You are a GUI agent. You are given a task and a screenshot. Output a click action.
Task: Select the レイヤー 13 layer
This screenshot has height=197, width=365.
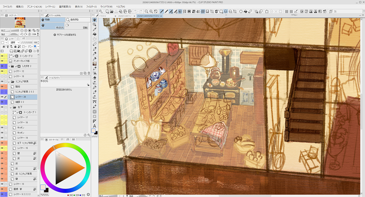click(19, 184)
